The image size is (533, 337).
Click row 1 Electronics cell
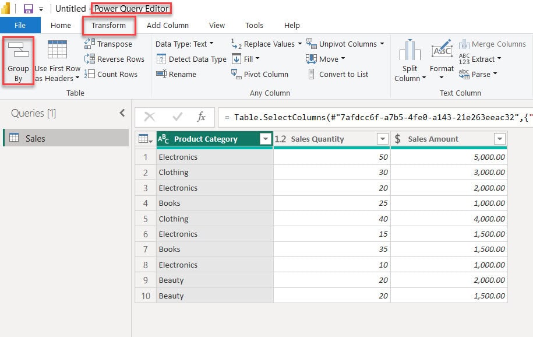tap(214, 157)
